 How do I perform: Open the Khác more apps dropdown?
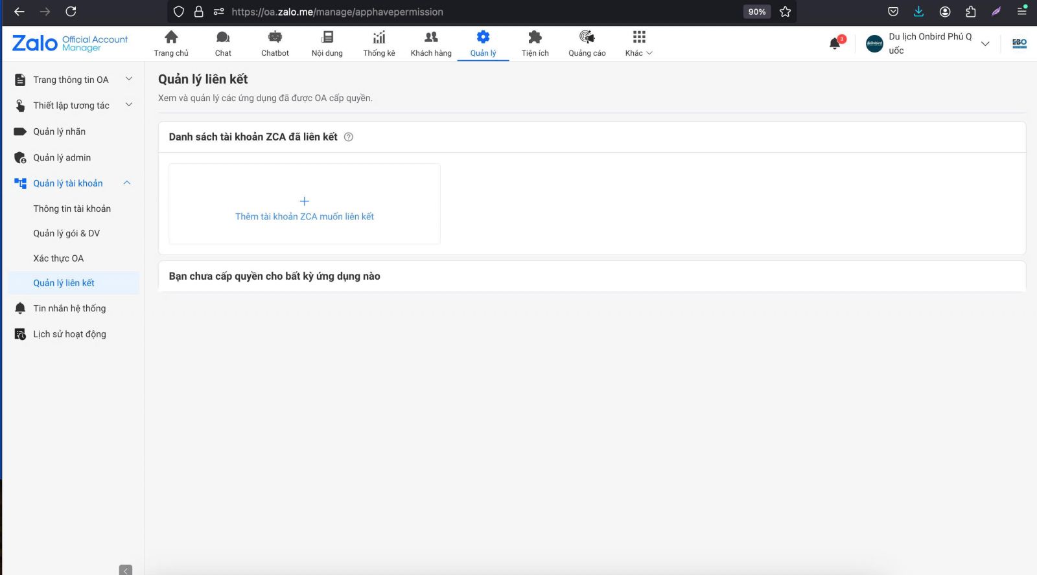click(x=638, y=43)
